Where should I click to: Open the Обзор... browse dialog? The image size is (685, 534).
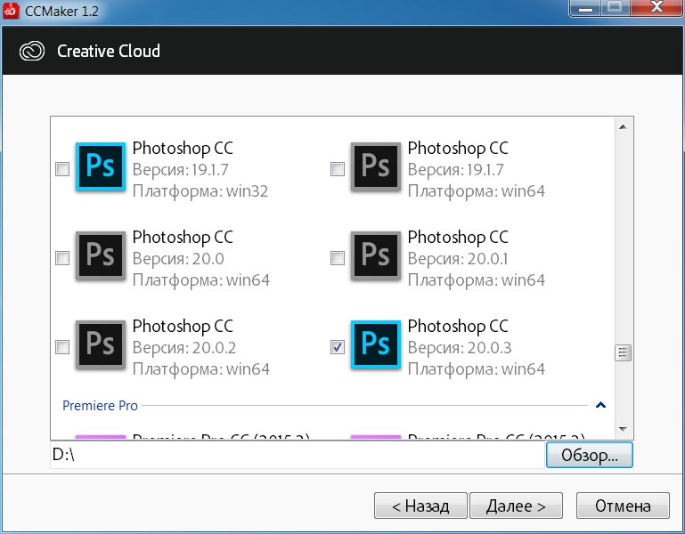[x=590, y=455]
